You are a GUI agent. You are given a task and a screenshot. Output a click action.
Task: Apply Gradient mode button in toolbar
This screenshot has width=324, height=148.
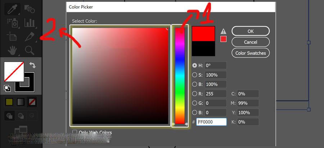click(x=21, y=102)
